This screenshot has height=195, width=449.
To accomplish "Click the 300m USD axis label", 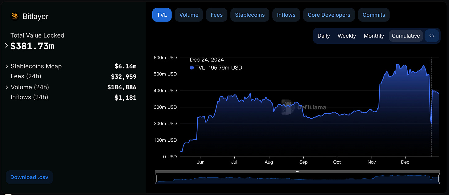I will [x=165, y=107].
